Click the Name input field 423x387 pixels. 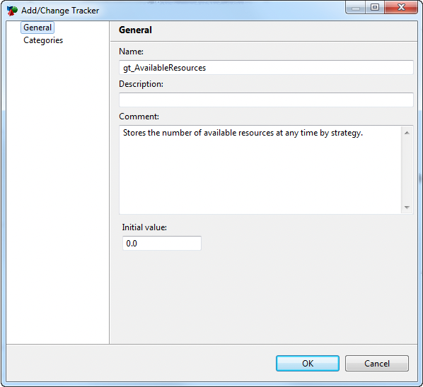pyautogui.click(x=266, y=68)
